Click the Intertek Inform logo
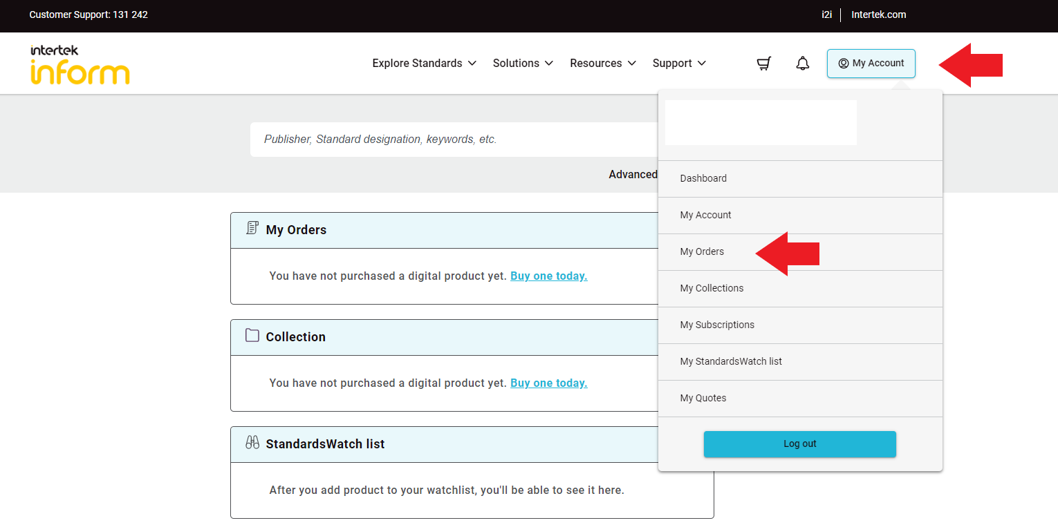Viewport: 1058px width, 525px height. click(x=80, y=65)
